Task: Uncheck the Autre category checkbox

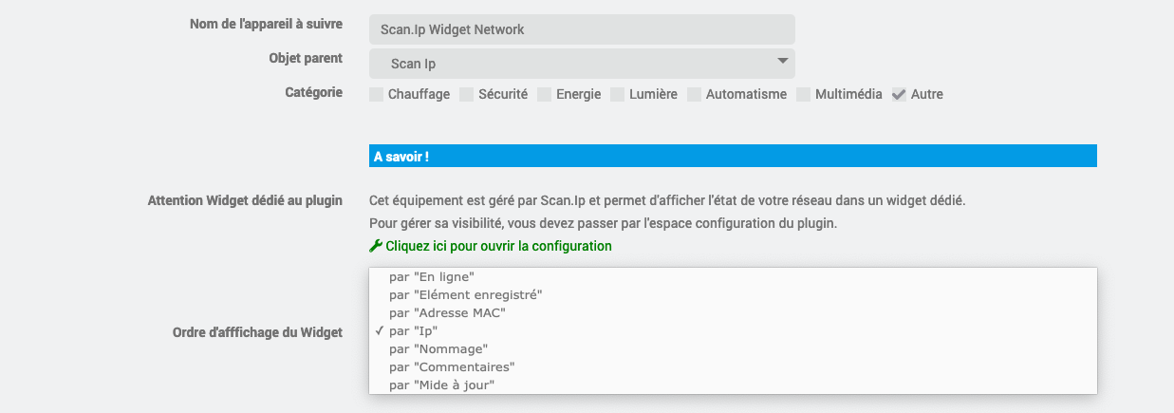Action: click(x=899, y=94)
